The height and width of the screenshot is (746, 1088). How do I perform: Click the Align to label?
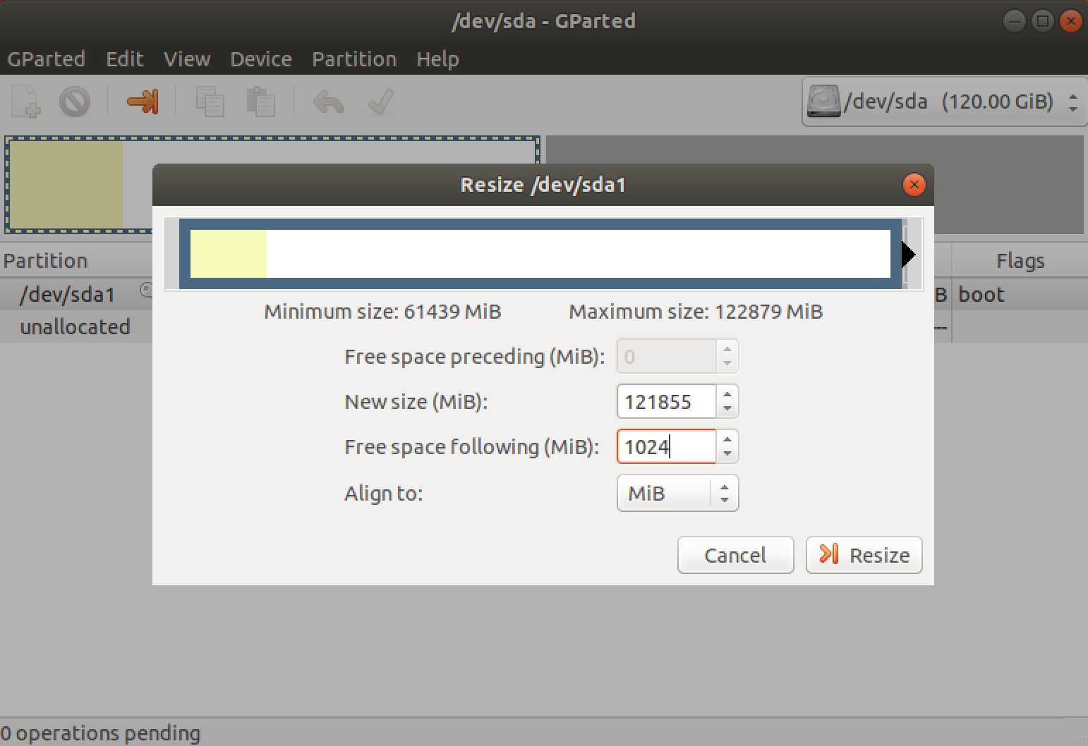pyautogui.click(x=383, y=493)
